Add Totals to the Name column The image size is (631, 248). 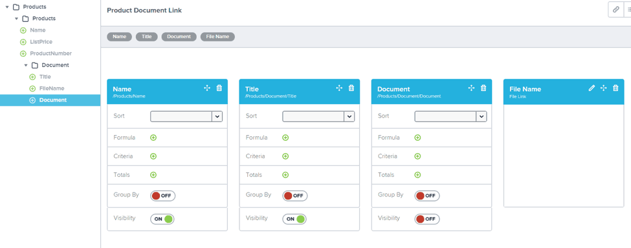point(153,175)
